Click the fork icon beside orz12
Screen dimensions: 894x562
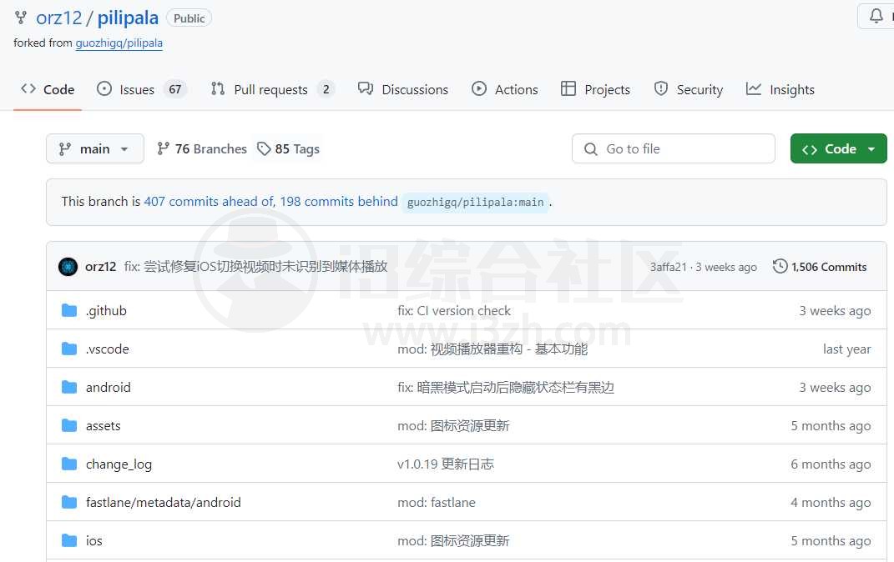pos(21,18)
